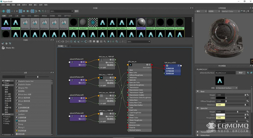Click the Blinn shader sphere icon in create list
The height and width of the screenshot is (138, 253).
point(17,104)
